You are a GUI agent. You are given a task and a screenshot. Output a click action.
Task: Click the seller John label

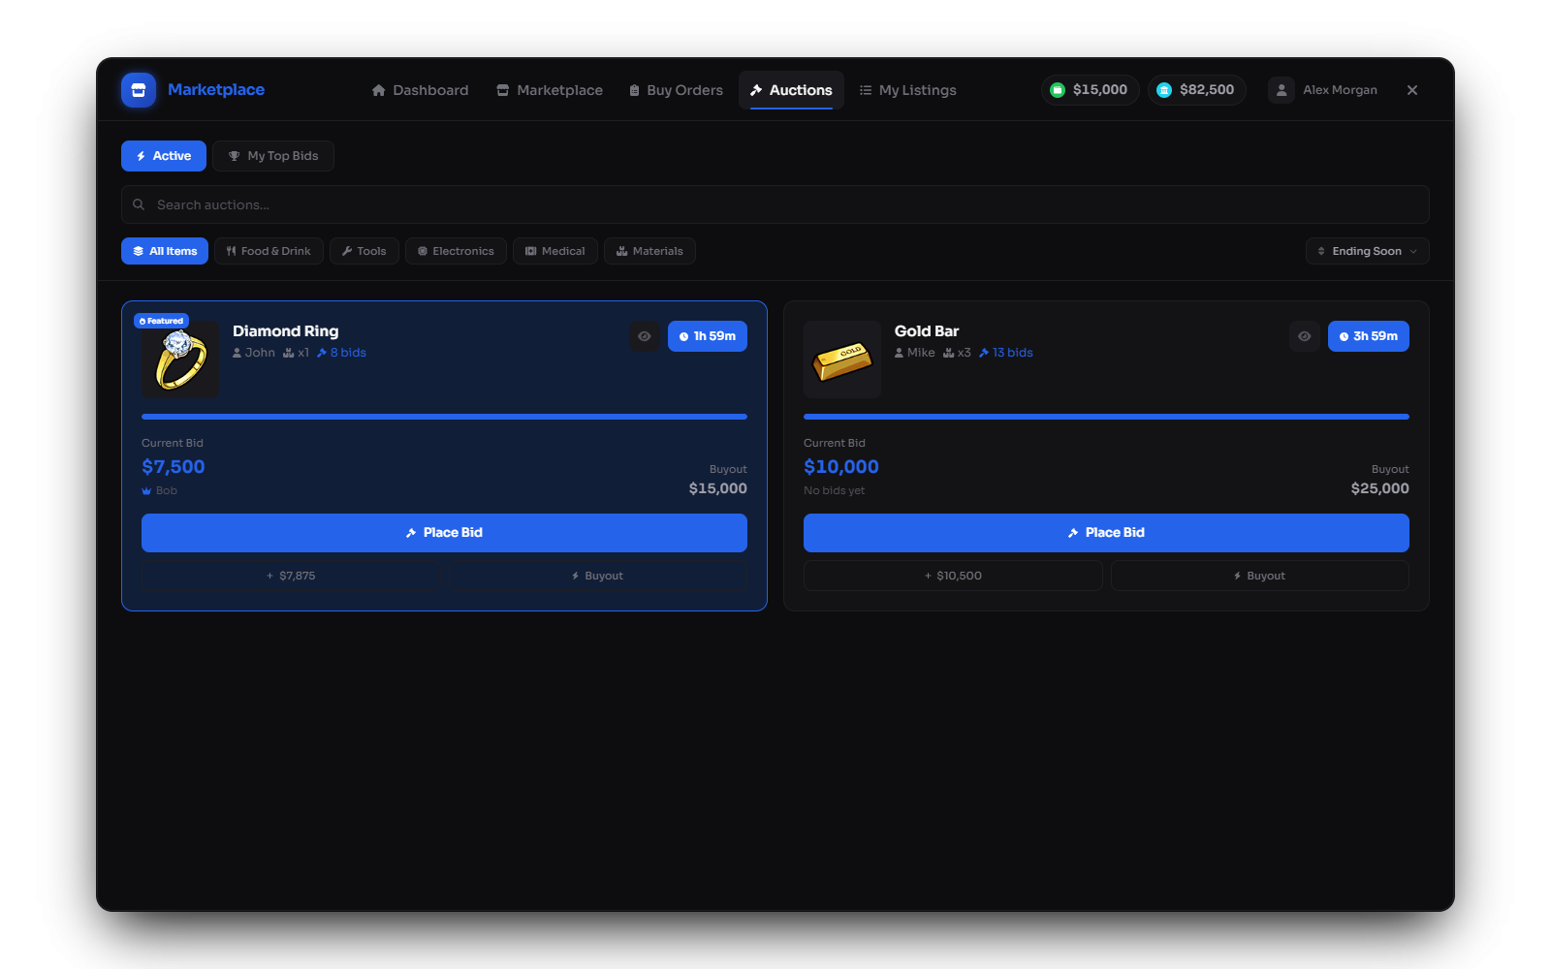254,353
